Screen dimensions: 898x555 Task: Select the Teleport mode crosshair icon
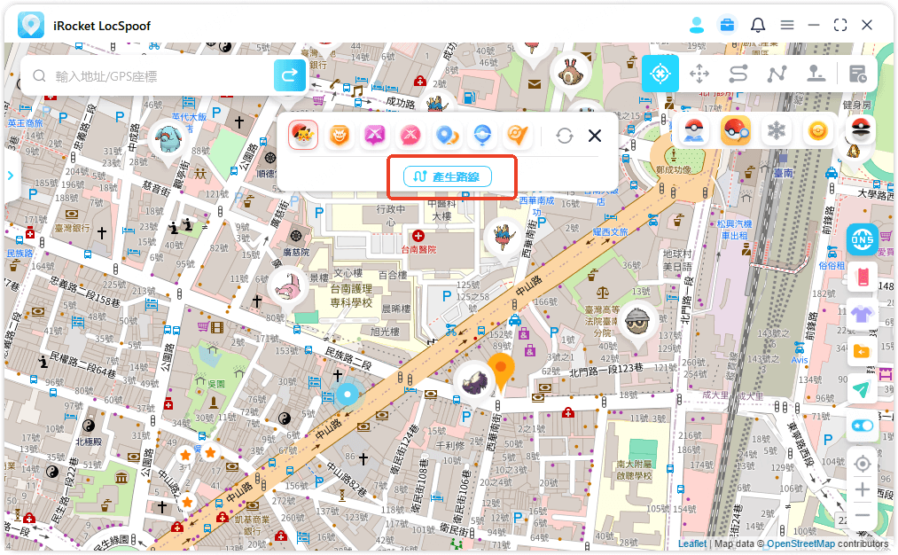coord(660,74)
